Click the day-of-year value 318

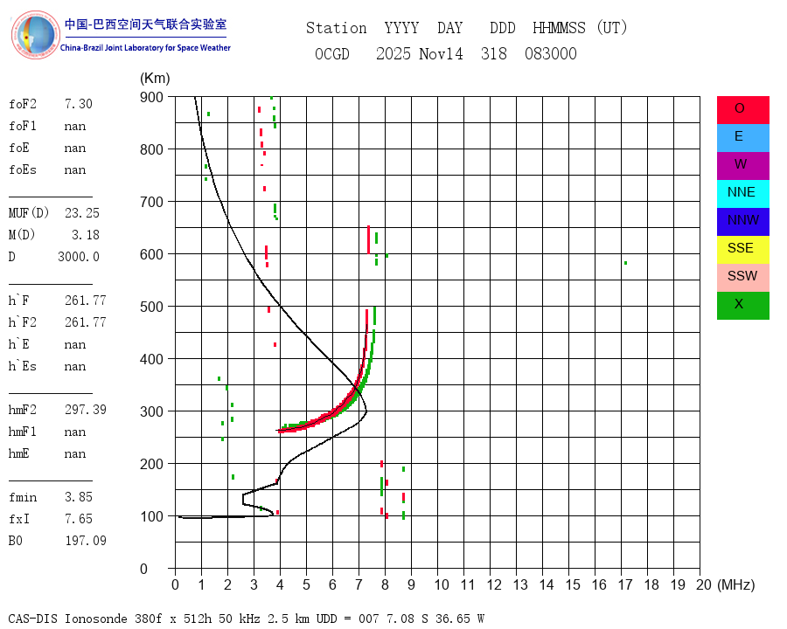494,53
